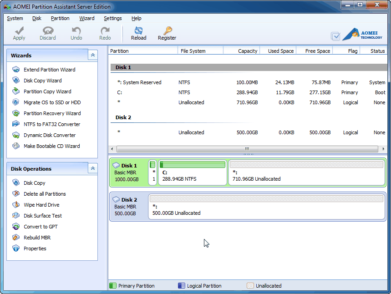Click the green Primary Partition legend swatch
This screenshot has width=391, height=294.
pos(112,285)
